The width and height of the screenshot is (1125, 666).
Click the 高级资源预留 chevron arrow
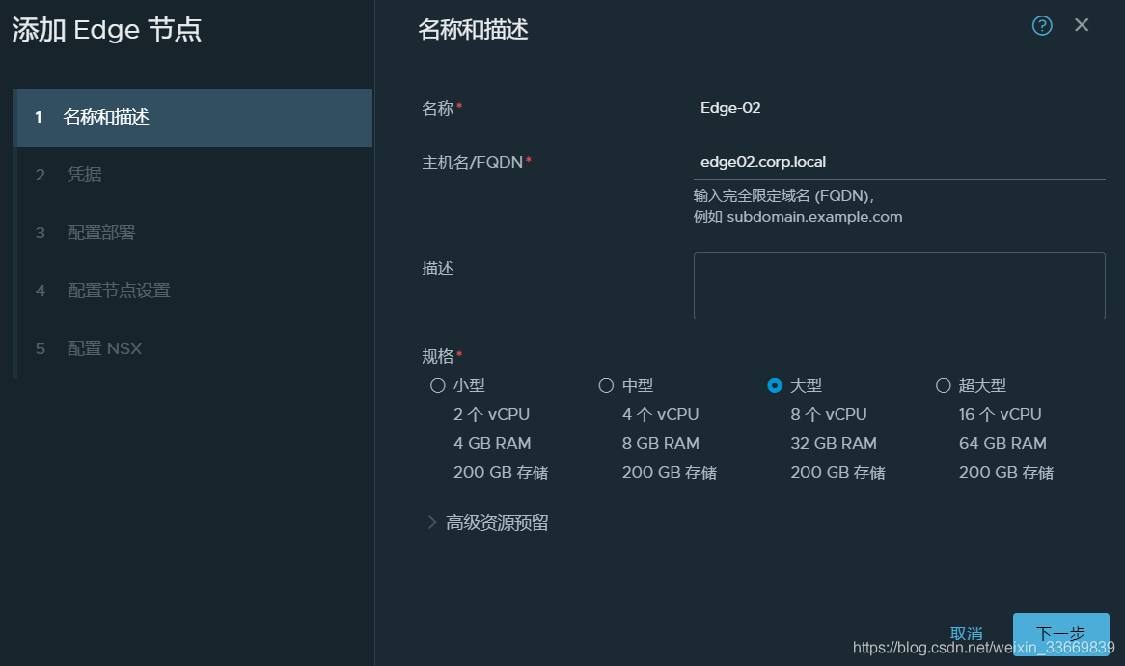click(432, 523)
